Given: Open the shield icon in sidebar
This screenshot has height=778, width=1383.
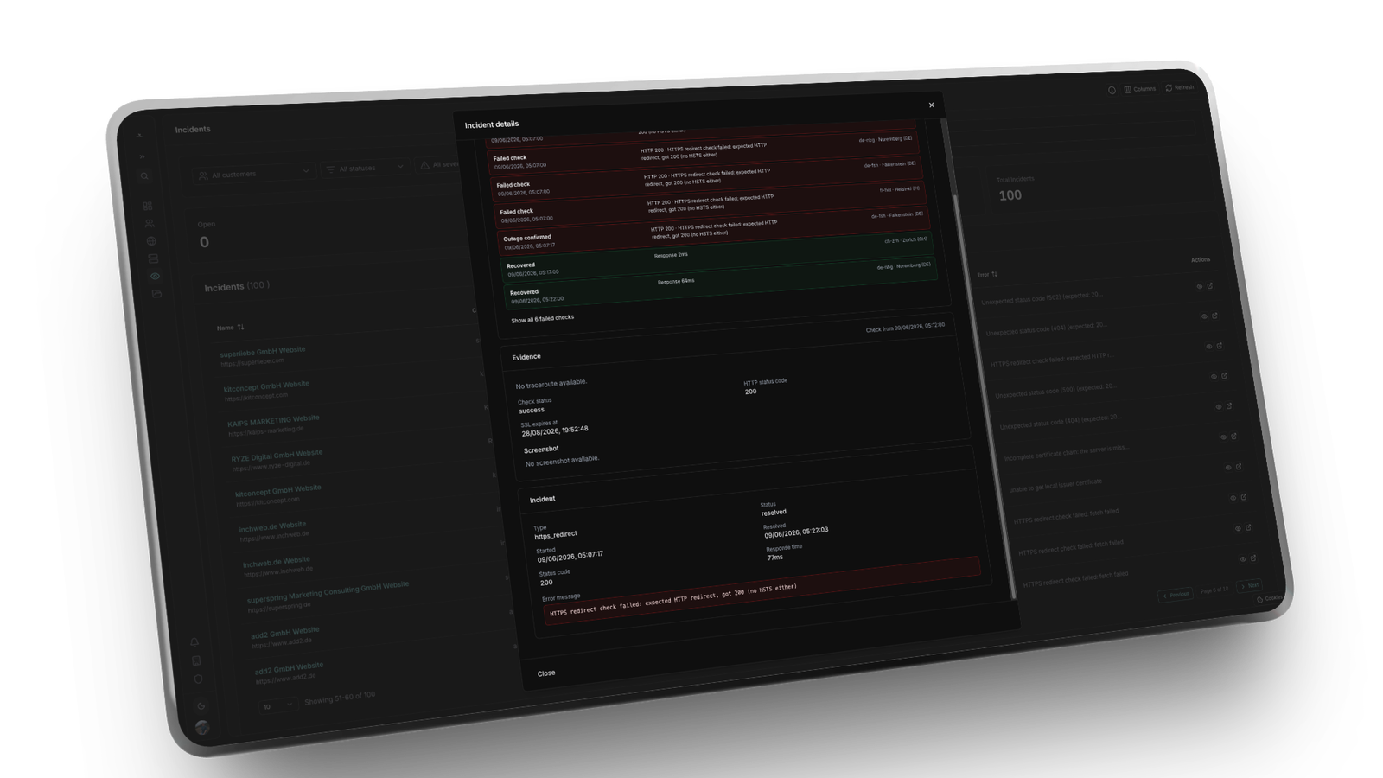Looking at the screenshot, I should tap(198, 679).
